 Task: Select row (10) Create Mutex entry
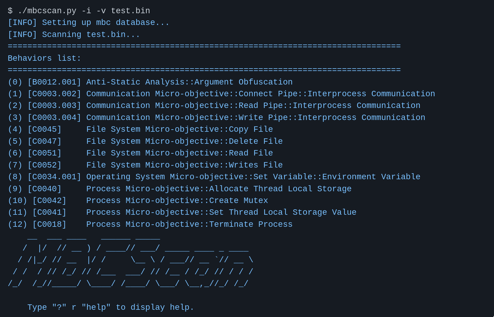click(x=138, y=201)
